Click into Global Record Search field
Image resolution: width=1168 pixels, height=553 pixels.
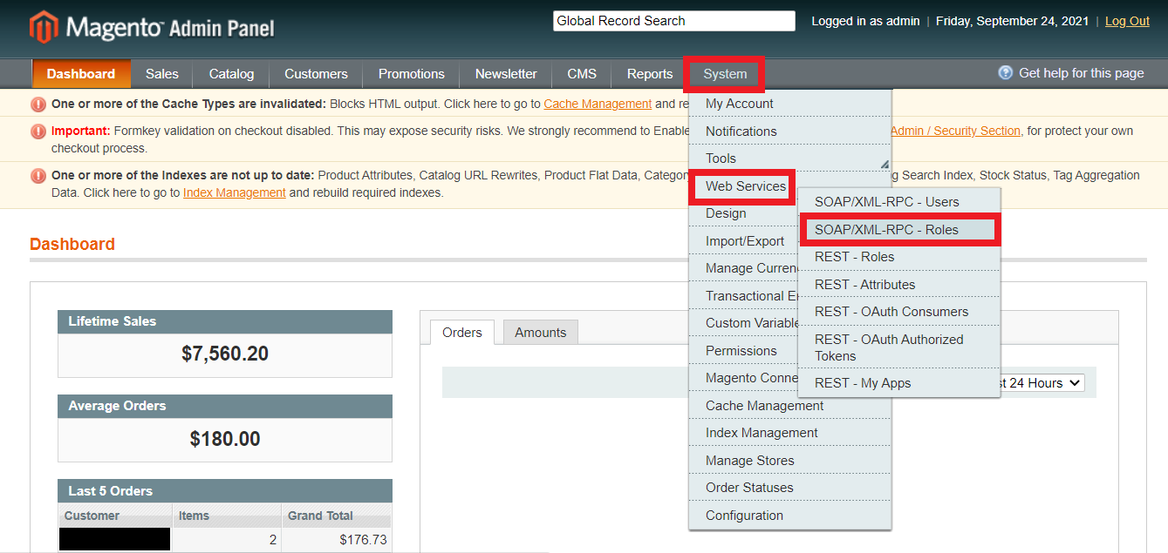click(x=673, y=21)
